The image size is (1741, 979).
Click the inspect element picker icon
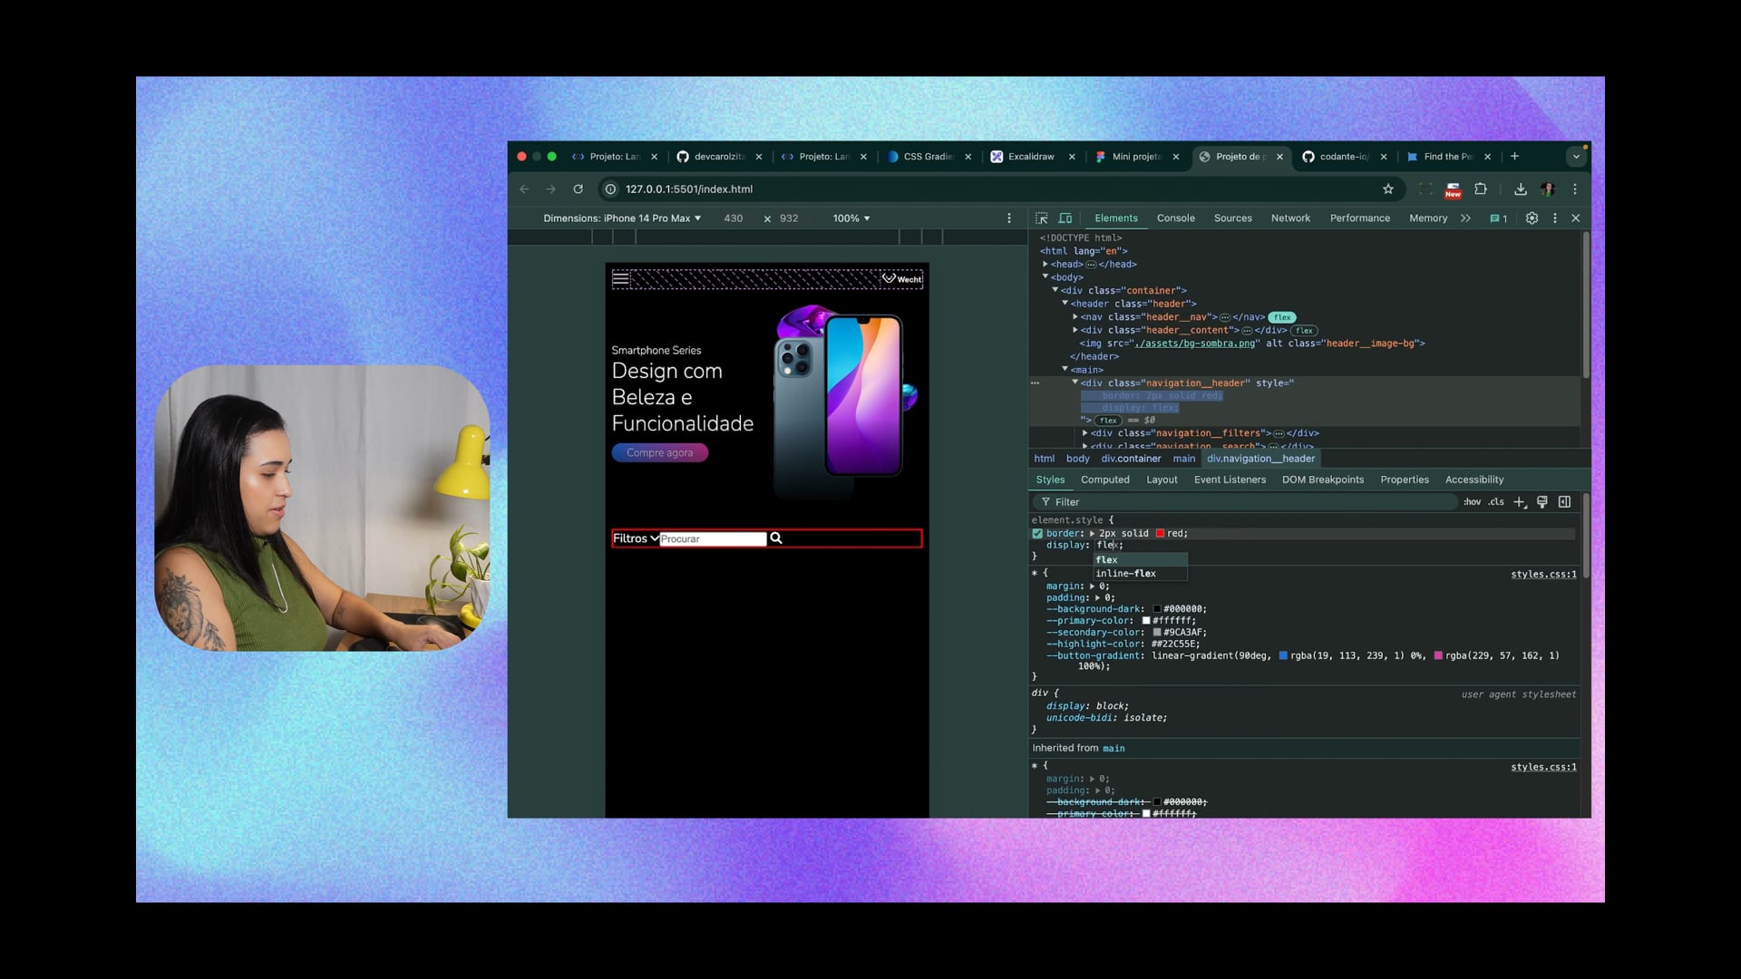click(1041, 218)
